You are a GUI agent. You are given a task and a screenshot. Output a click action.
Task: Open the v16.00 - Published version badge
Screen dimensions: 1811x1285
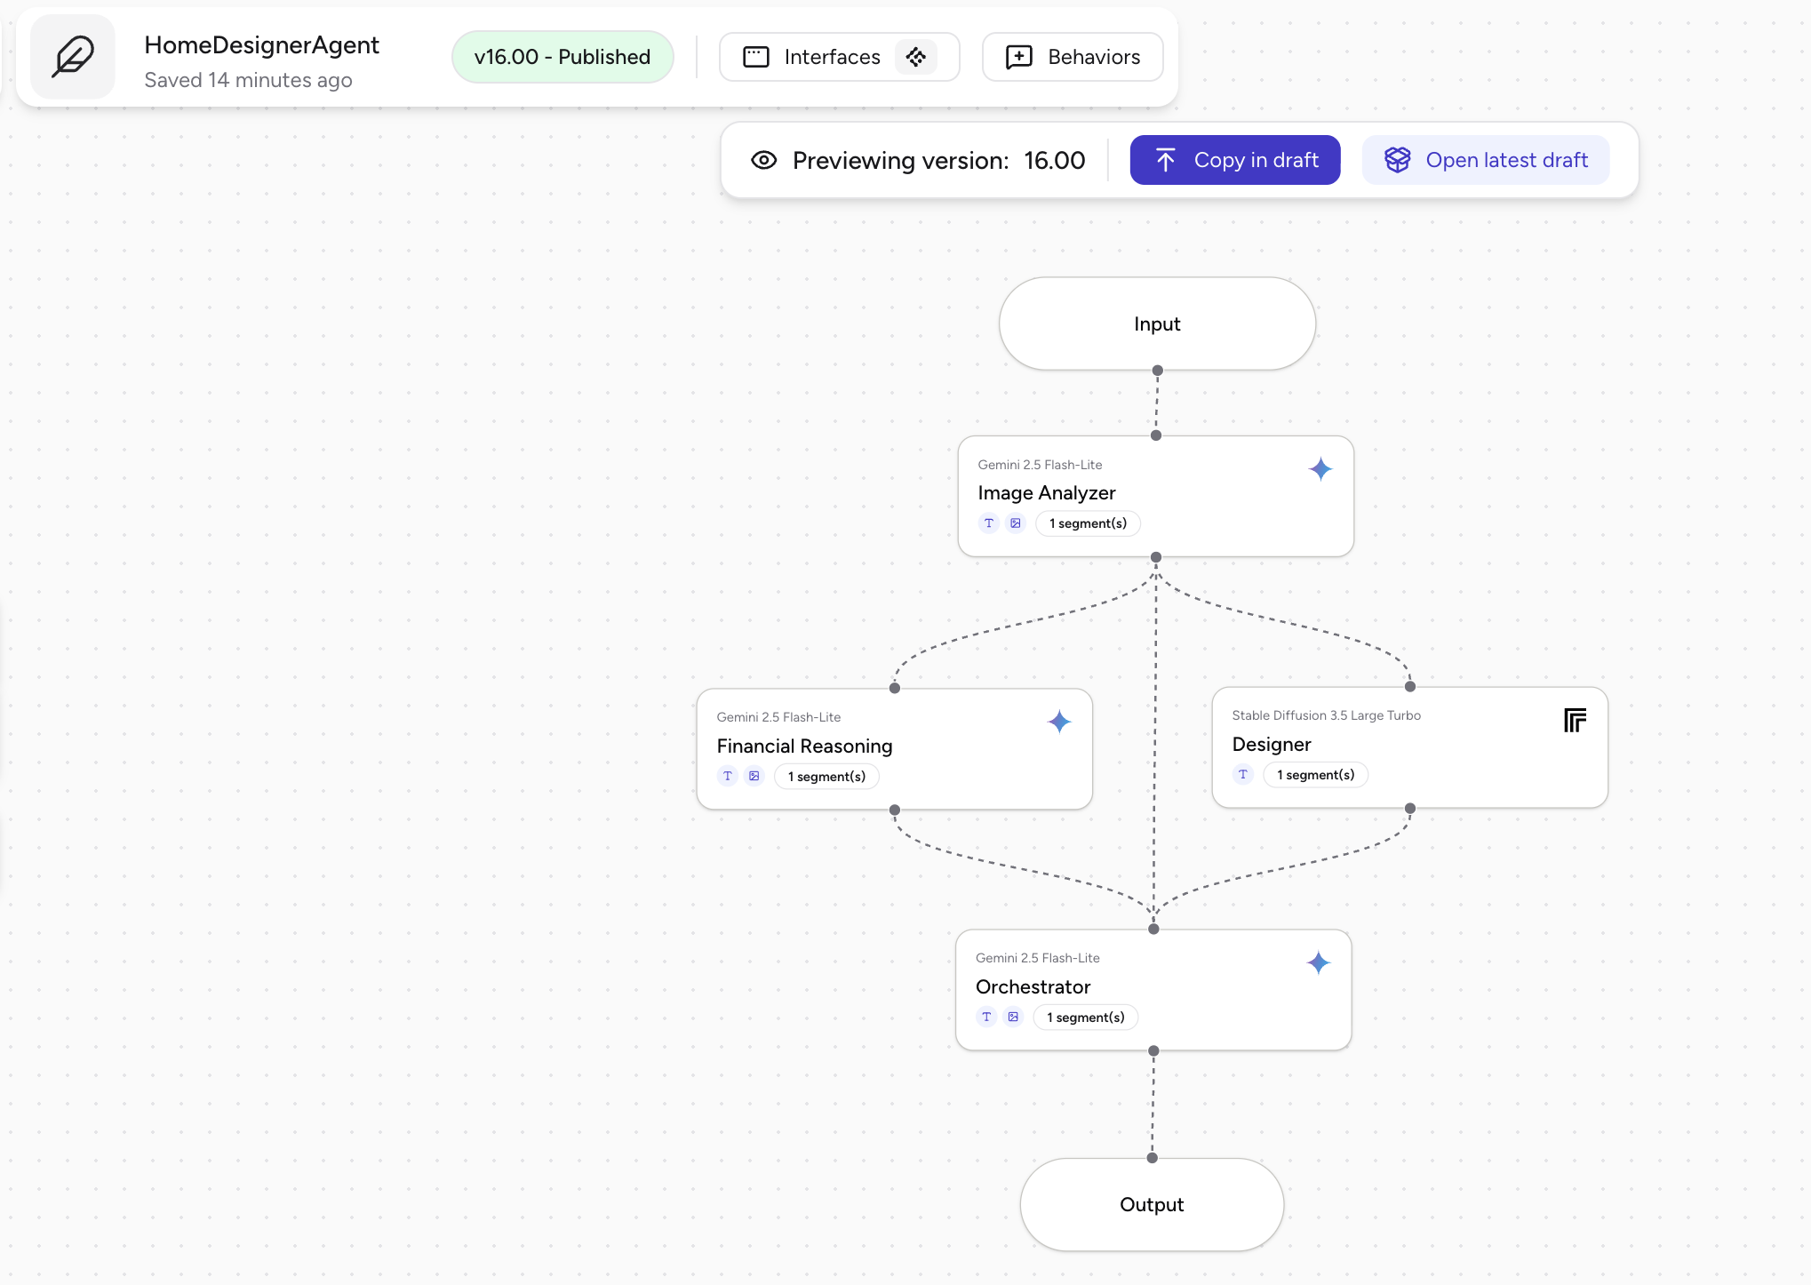coord(562,57)
